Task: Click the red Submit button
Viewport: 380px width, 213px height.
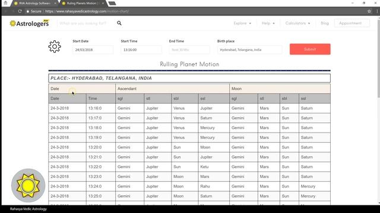Action: pos(310,49)
